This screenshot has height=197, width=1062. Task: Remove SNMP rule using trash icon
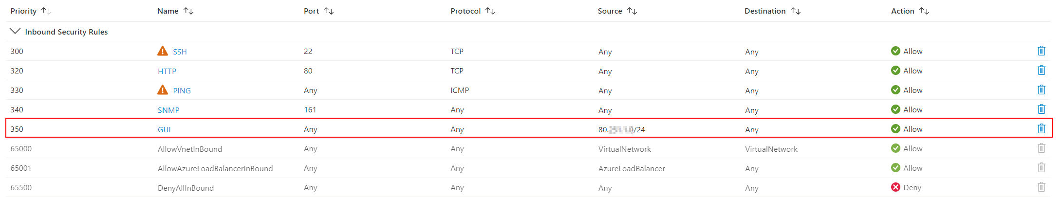pos(1041,109)
